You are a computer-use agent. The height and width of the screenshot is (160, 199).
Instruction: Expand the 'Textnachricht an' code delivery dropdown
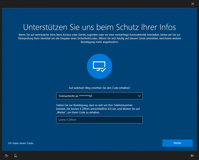[99, 96]
